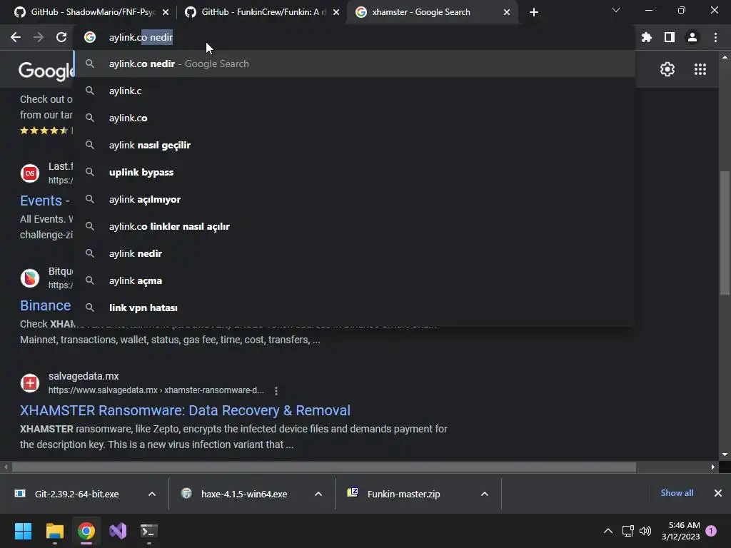Expand options for Funkin-master.zip download
This screenshot has width=731, height=548.
point(485,494)
